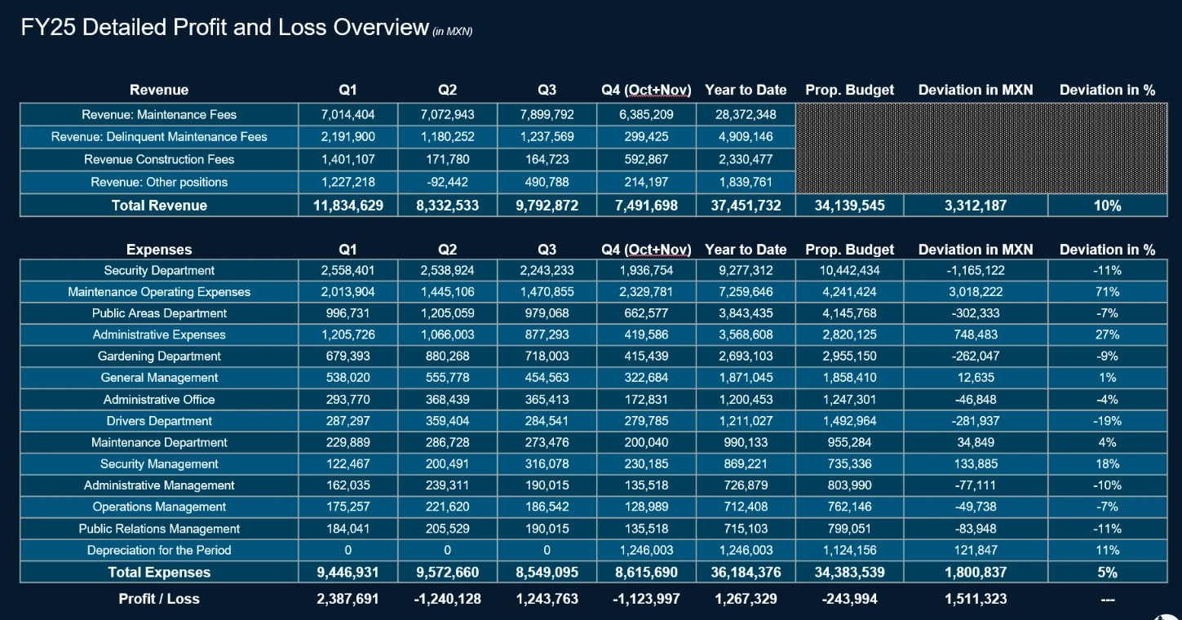Select the Security Department row label
The width and height of the screenshot is (1182, 620).
(x=159, y=271)
